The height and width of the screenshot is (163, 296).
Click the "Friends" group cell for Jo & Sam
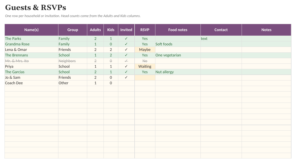[x=73, y=77]
